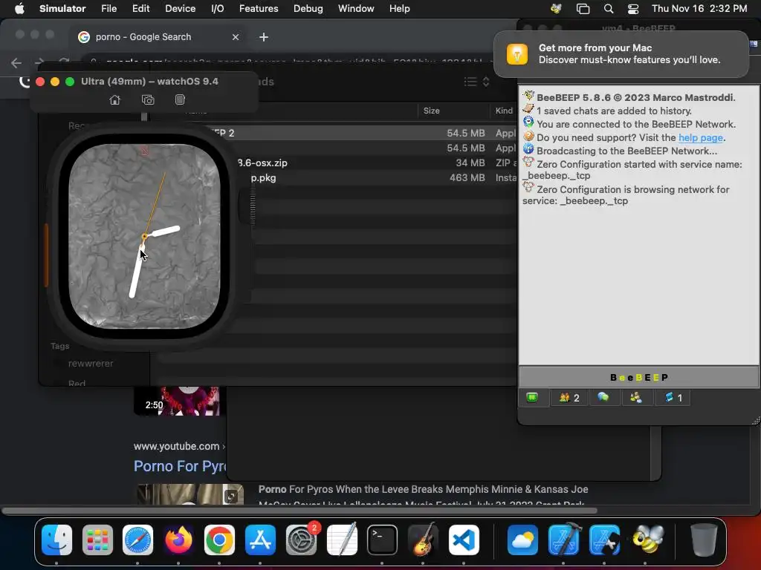
Task: Open Control Center in the menu bar
Action: (633, 8)
